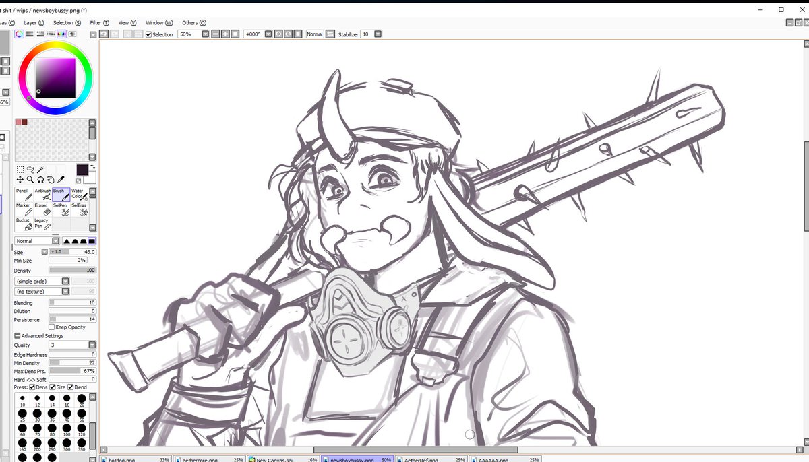This screenshot has width=809, height=462.
Task: Open the Filter menu
Action: (98, 22)
